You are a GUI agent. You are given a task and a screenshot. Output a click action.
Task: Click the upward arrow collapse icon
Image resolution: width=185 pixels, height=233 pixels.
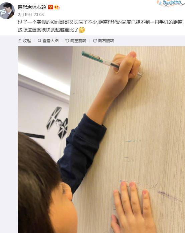[20, 40]
